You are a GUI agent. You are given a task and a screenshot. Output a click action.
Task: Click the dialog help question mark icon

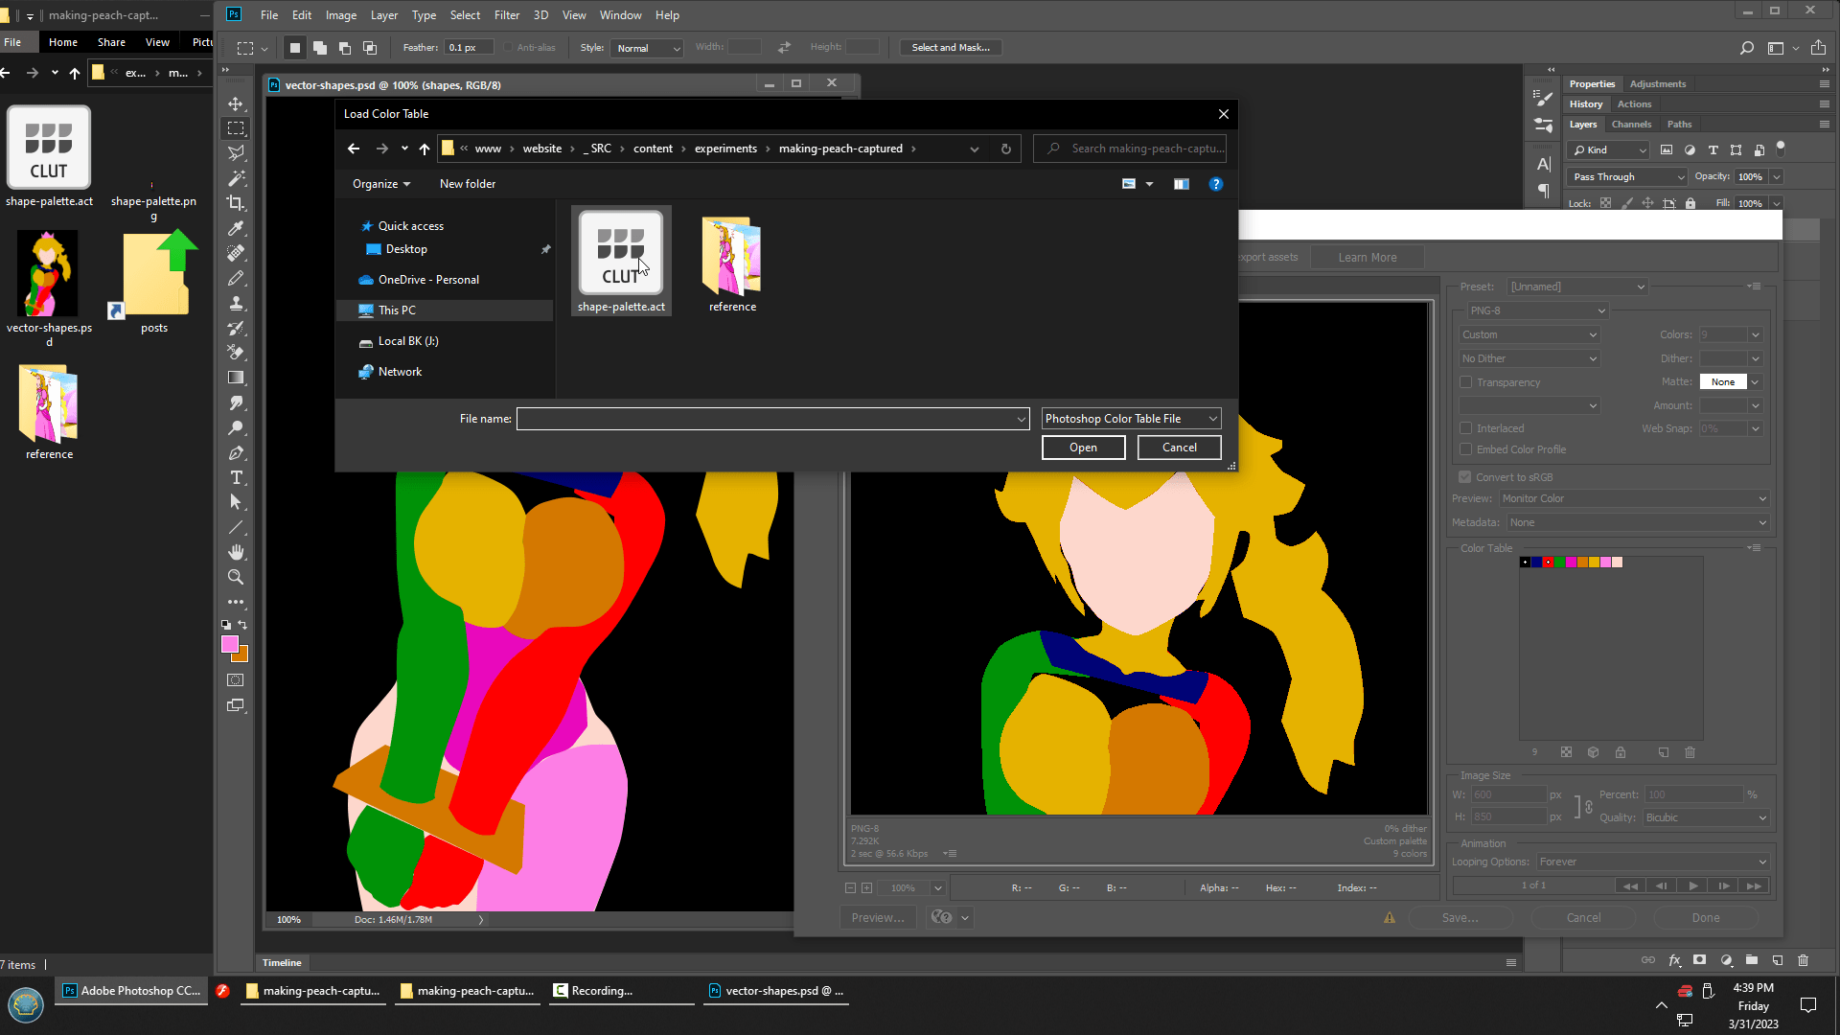tap(1215, 184)
